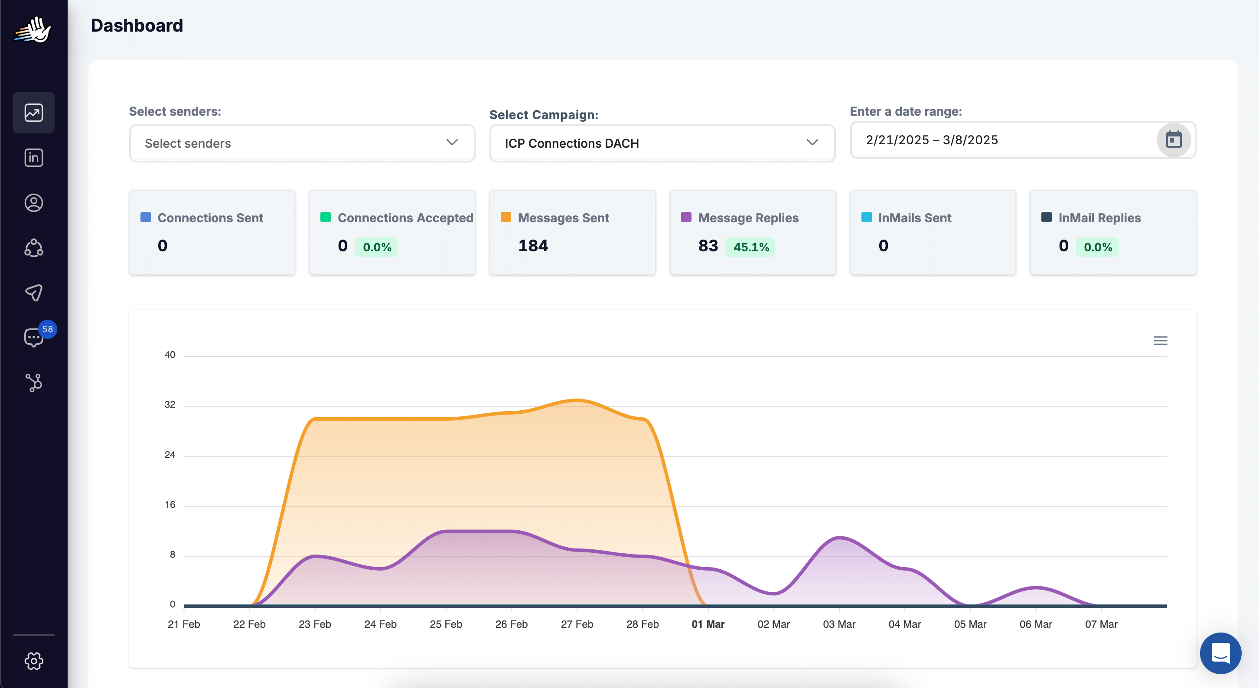Click the 45.1% reply rate badge
The width and height of the screenshot is (1259, 688).
[x=751, y=247]
